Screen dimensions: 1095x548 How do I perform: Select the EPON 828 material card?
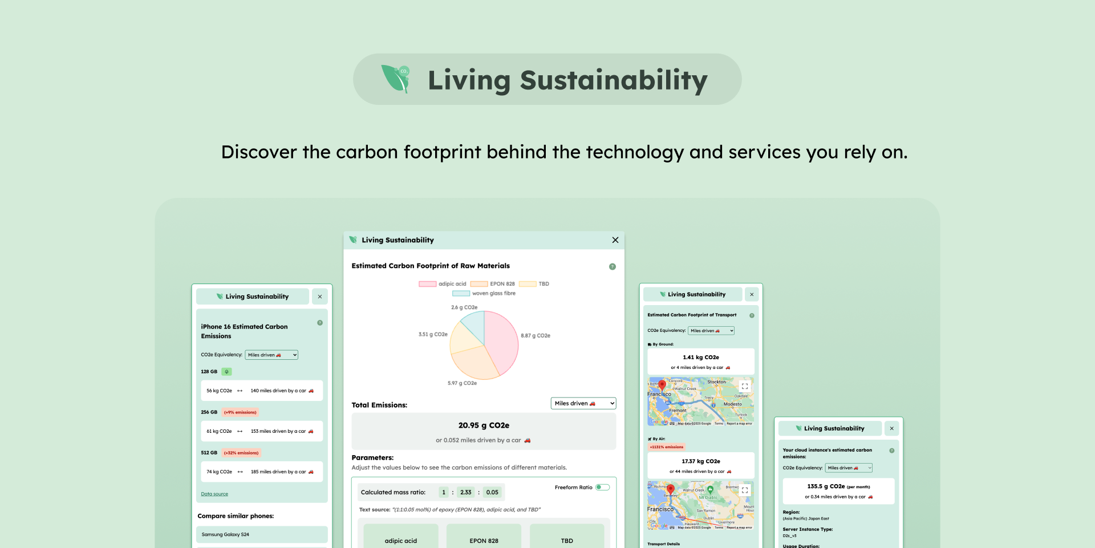[484, 536]
